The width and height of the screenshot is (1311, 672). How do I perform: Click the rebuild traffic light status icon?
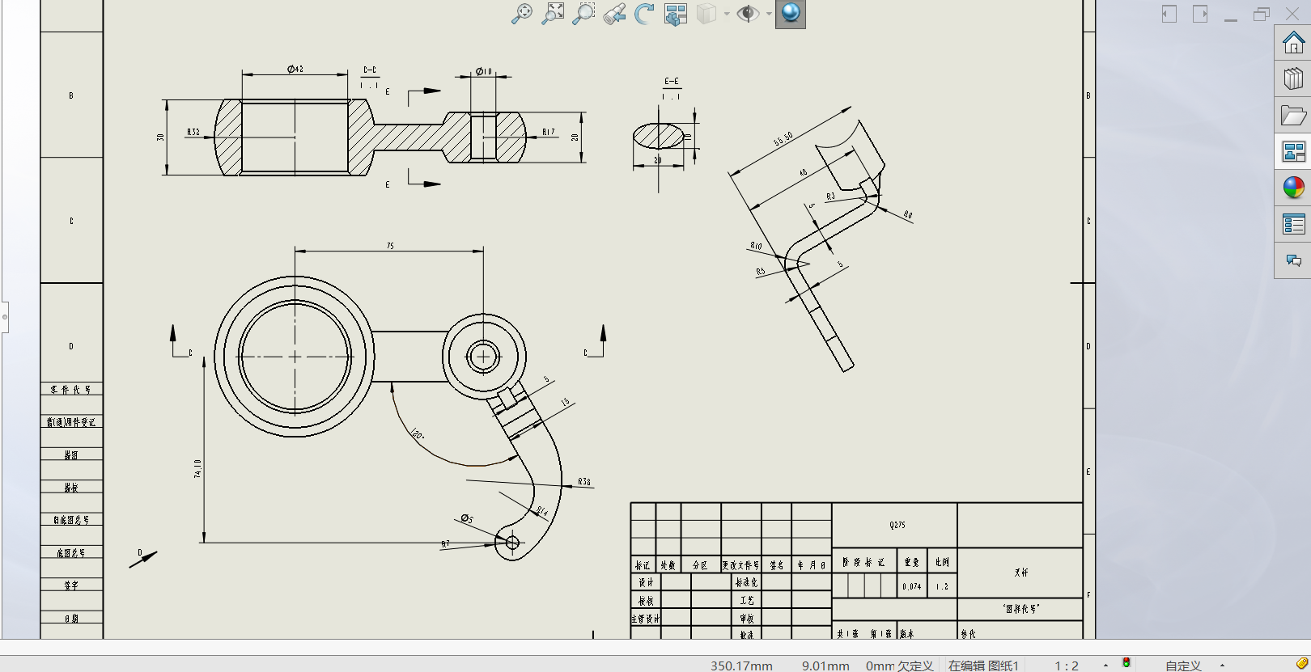pos(1126,663)
